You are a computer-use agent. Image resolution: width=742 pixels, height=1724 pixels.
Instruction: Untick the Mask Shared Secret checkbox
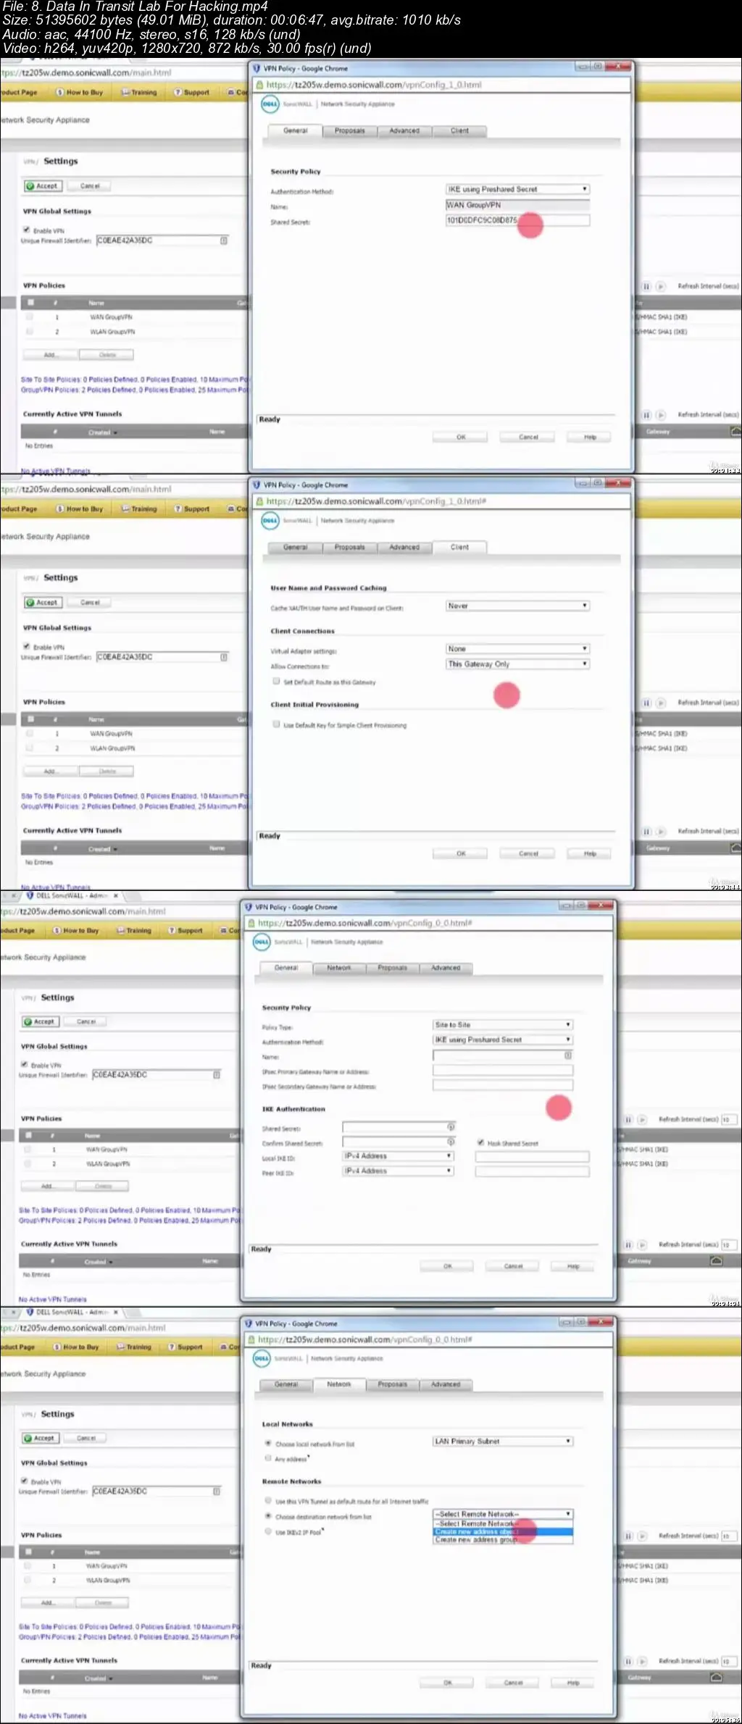pyautogui.click(x=480, y=1142)
